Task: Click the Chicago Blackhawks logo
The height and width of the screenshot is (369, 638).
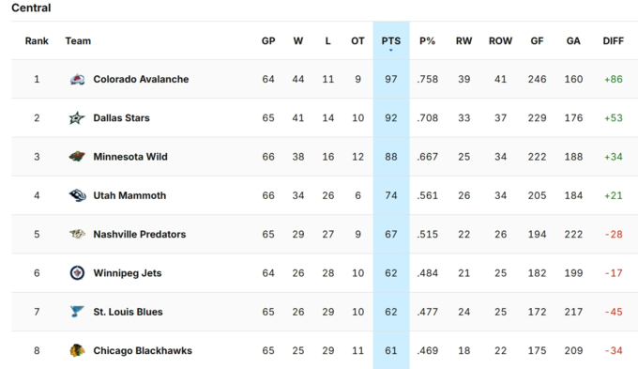Action: (x=77, y=350)
